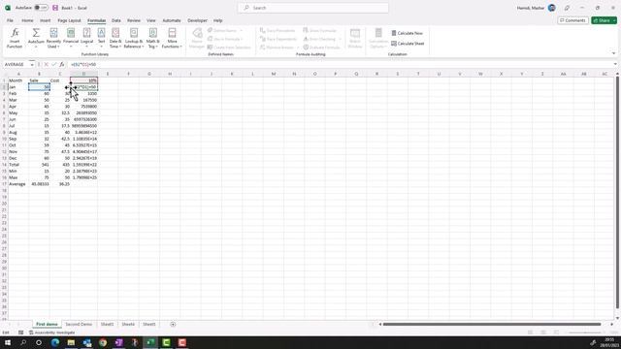Open the Remove Arrows dropdown
Screen dimensions: 621x349
click(298, 48)
